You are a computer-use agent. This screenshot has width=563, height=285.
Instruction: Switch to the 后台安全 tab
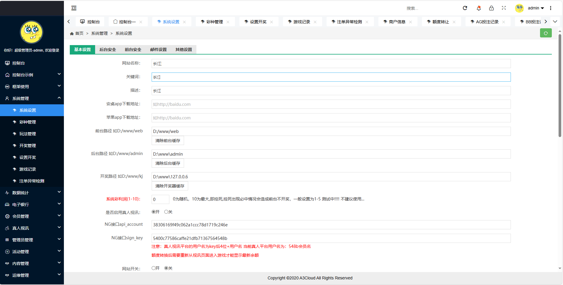(x=108, y=50)
